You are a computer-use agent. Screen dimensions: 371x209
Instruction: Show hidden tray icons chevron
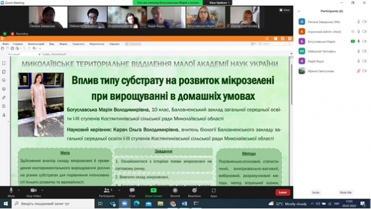312,204
